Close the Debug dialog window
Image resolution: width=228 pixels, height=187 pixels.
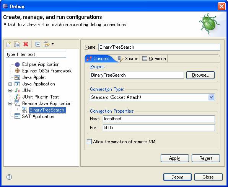click(x=221, y=6)
